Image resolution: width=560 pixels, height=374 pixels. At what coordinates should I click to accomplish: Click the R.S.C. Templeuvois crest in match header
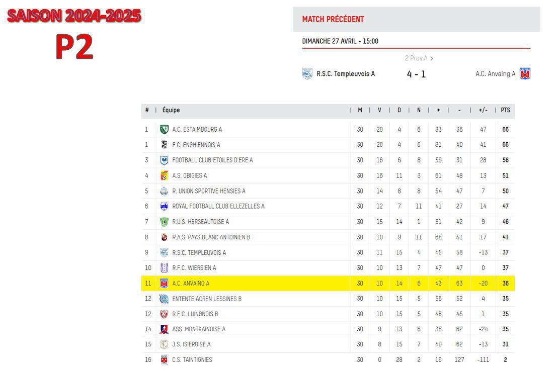307,74
